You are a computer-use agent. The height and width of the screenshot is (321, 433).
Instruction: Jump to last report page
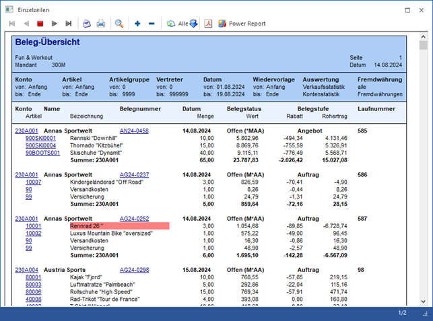(69, 24)
